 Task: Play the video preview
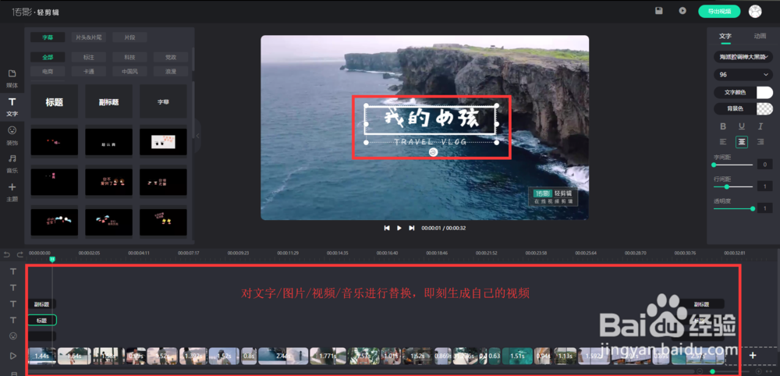click(x=399, y=228)
